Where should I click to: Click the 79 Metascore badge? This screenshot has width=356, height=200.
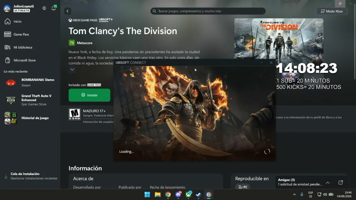pyautogui.click(x=72, y=43)
